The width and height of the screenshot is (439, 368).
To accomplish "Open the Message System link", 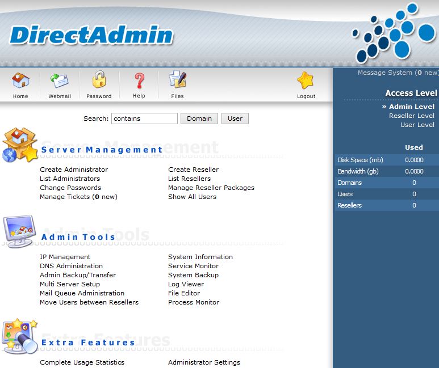I will click(x=398, y=73).
